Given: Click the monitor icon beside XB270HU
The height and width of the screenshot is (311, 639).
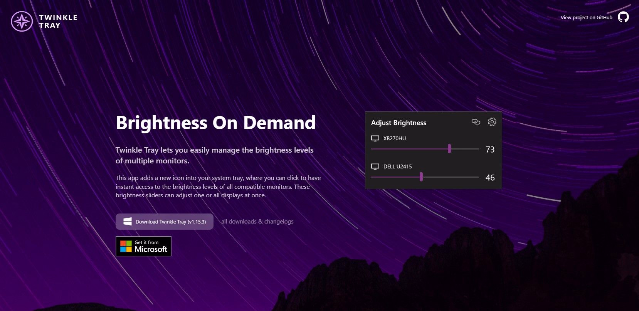Looking at the screenshot, I should tap(375, 138).
